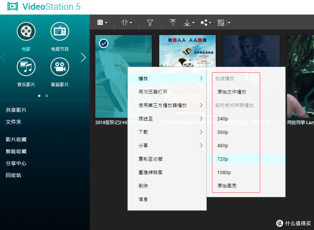Open the Movies (电影) category icon
314x230 pixels.
click(26, 31)
